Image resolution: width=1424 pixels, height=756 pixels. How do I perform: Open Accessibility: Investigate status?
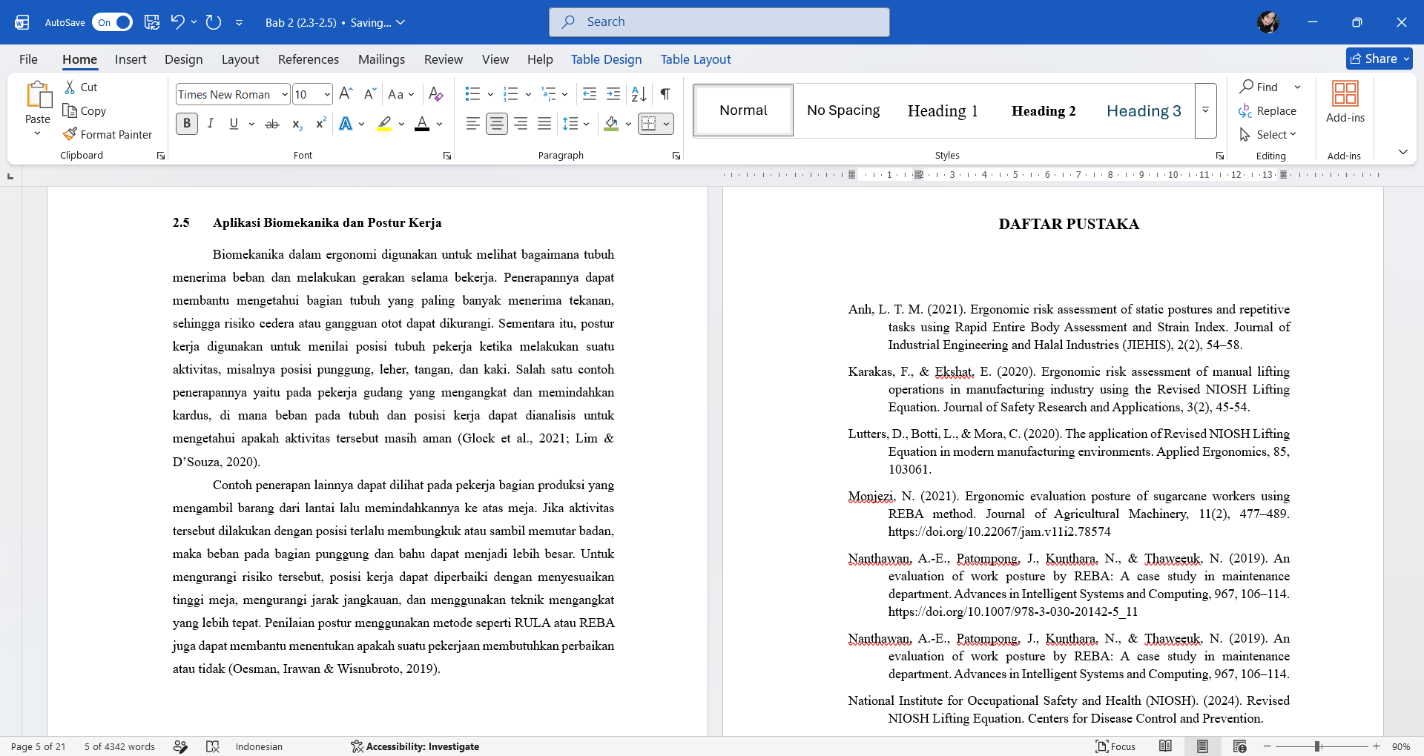415,746
